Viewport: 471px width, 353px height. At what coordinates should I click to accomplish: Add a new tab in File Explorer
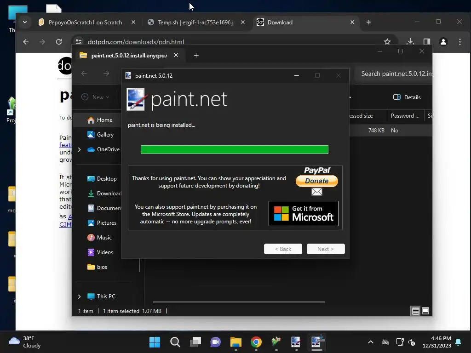point(196,56)
